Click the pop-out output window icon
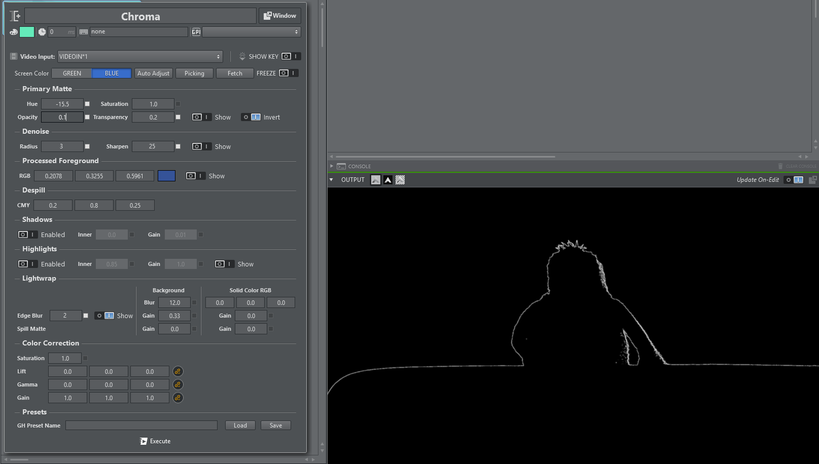The width and height of the screenshot is (819, 464). tap(812, 180)
